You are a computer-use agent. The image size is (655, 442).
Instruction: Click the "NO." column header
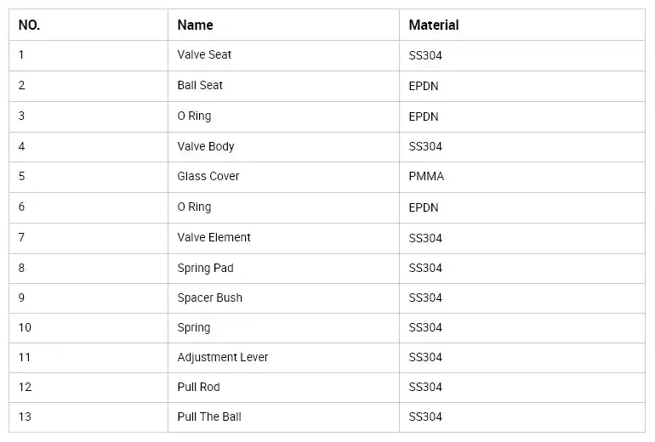29,25
